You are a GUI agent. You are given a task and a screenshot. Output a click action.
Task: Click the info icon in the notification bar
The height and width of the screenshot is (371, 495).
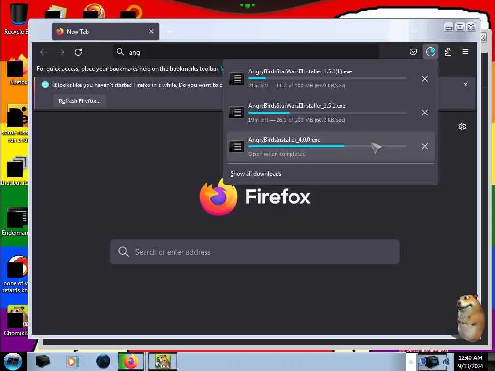pos(45,85)
